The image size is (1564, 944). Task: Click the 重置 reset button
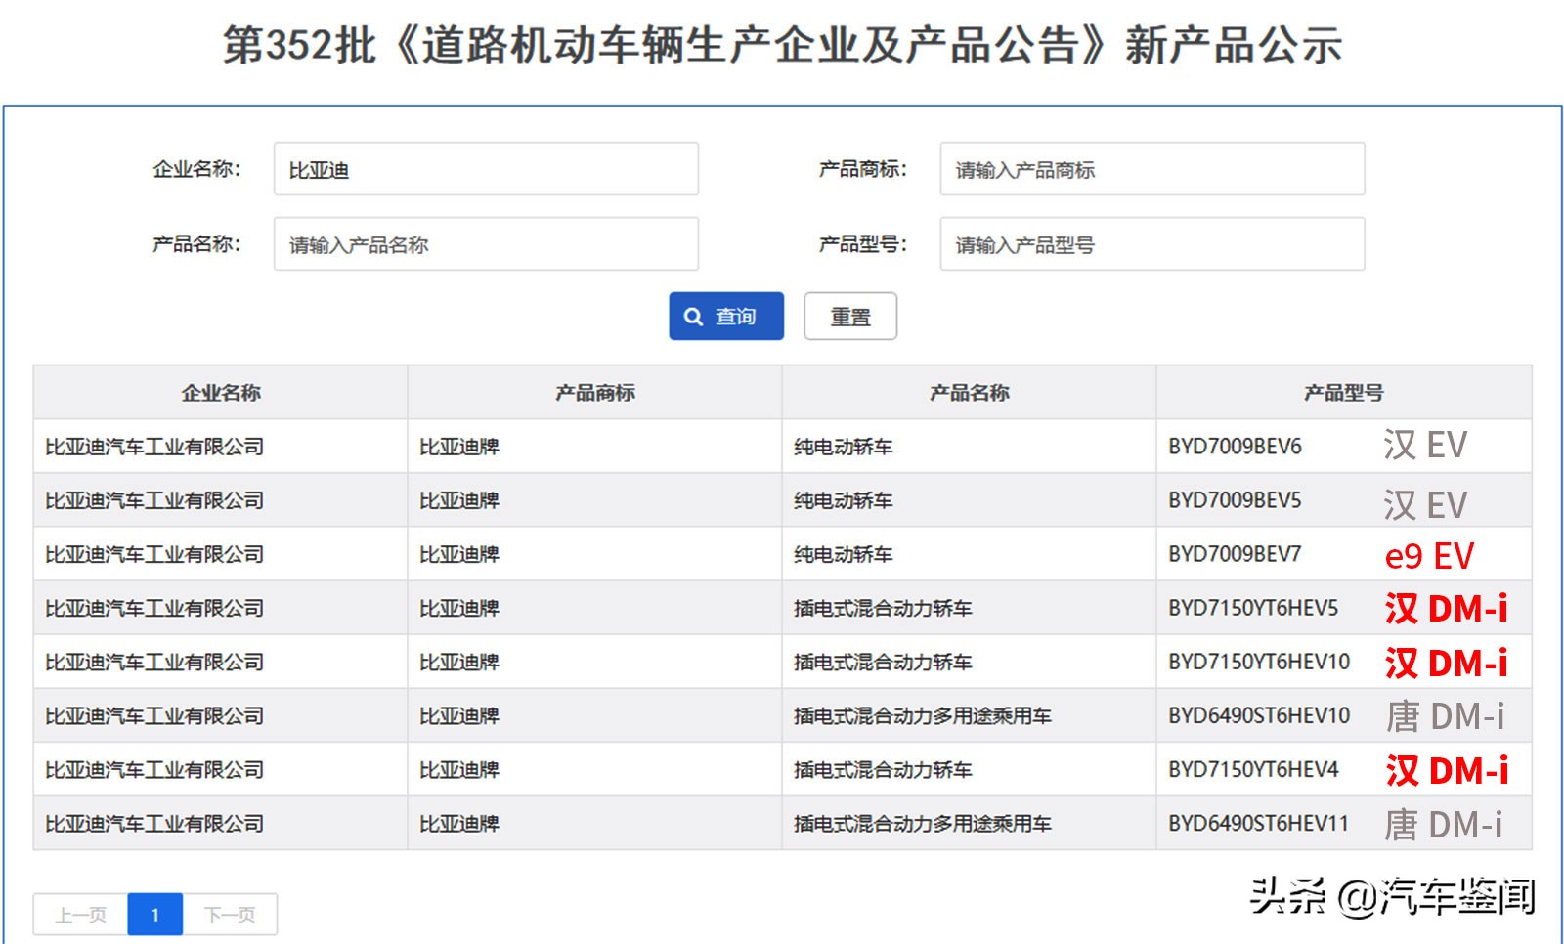click(x=849, y=317)
